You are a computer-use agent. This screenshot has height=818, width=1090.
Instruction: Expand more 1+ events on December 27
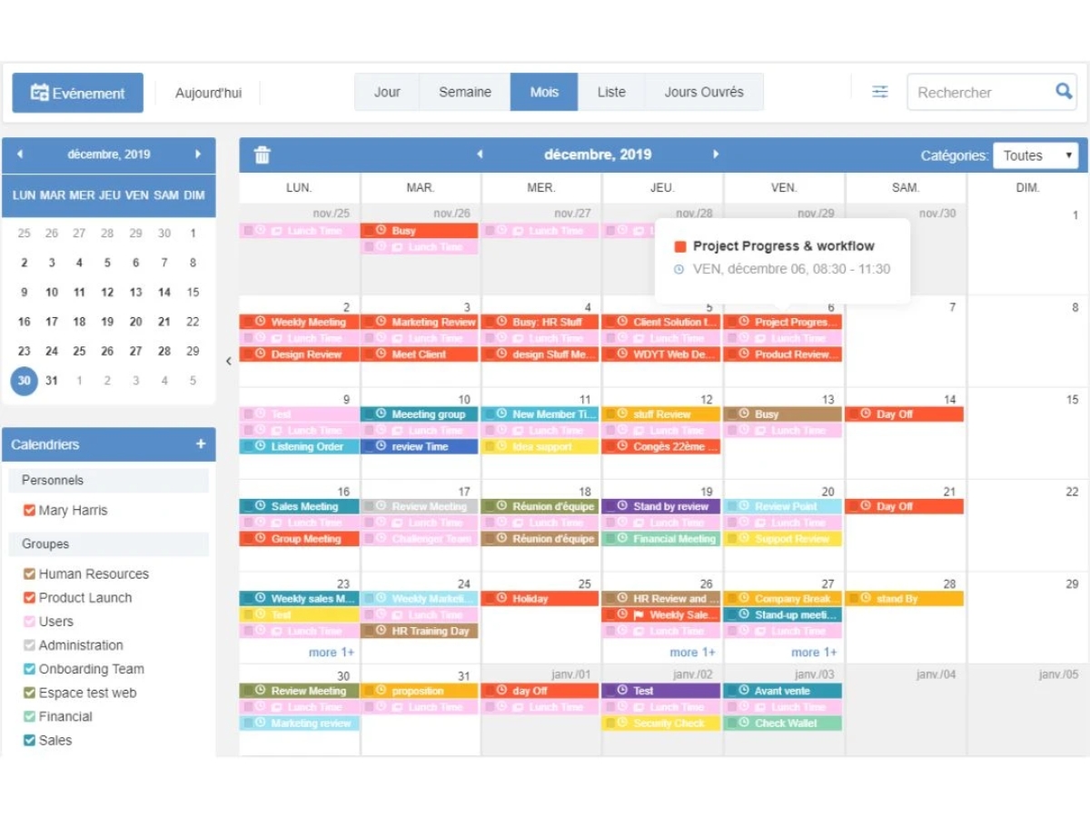814,653
